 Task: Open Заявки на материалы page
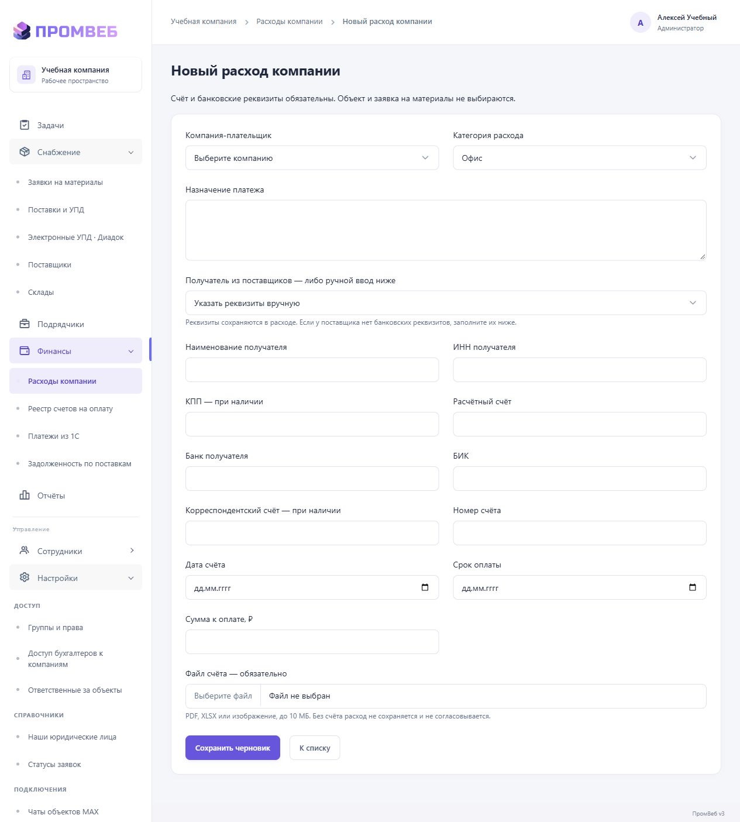point(66,183)
